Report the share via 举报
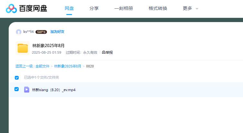The width and height of the screenshot is (243, 133). [107, 52]
